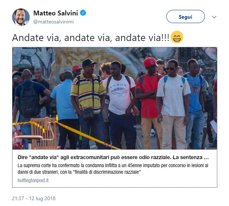The height and width of the screenshot is (206, 229).
Task: Click the blue verified badge icon
Action: point(83,13)
